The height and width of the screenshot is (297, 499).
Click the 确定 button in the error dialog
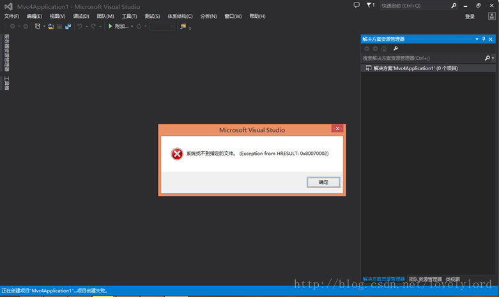click(323, 182)
